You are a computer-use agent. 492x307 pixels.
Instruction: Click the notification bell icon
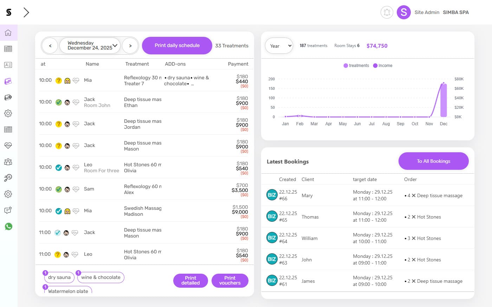pyautogui.click(x=387, y=12)
